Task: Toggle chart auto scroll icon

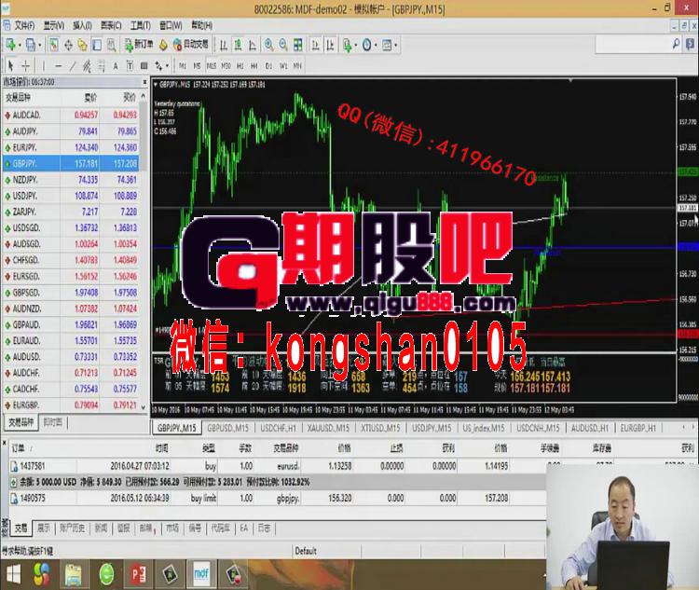Action: point(315,45)
